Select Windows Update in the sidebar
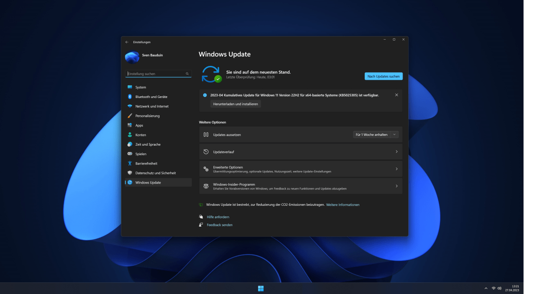The width and height of the screenshot is (535, 294). [x=158, y=183]
